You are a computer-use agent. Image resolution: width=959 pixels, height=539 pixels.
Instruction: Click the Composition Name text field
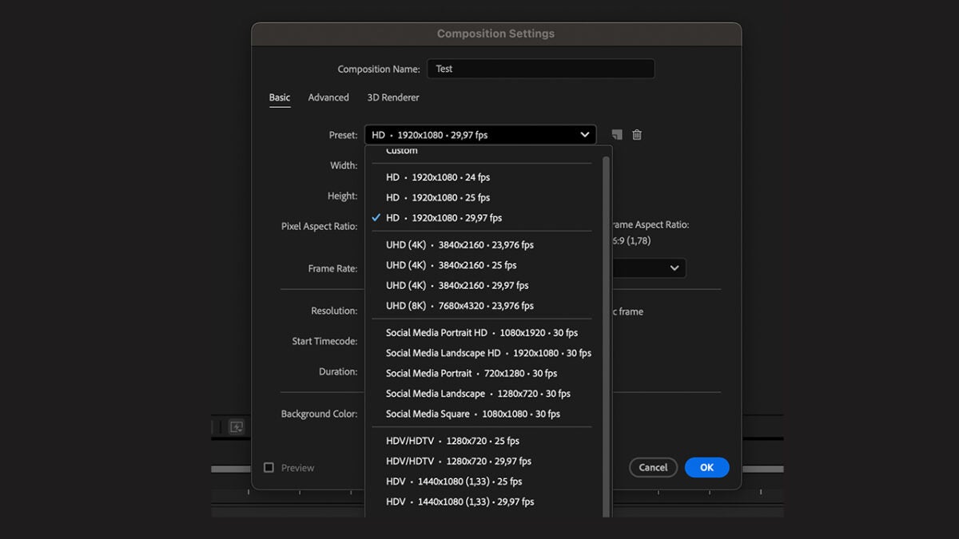point(540,69)
